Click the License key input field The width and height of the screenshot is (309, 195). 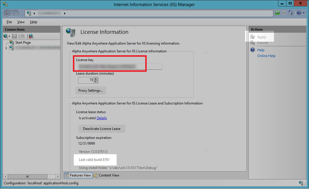pos(120,66)
